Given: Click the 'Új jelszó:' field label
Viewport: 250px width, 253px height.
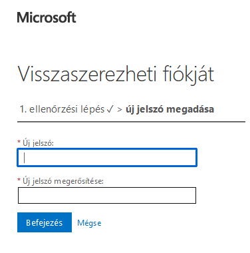Looking at the screenshot, I should point(38,143).
